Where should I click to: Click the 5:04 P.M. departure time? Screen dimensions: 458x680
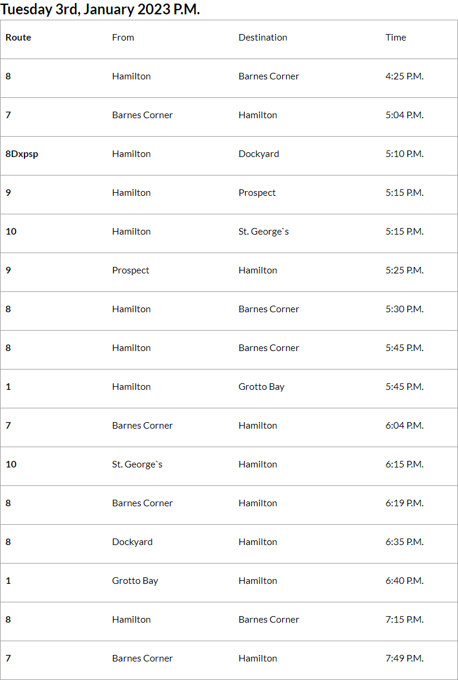click(404, 115)
